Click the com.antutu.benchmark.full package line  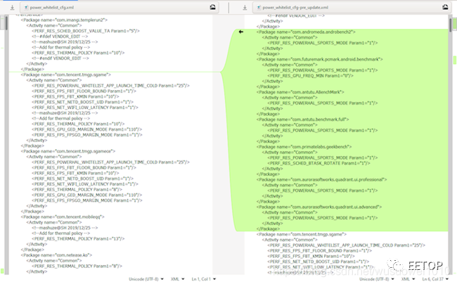tap(302, 120)
